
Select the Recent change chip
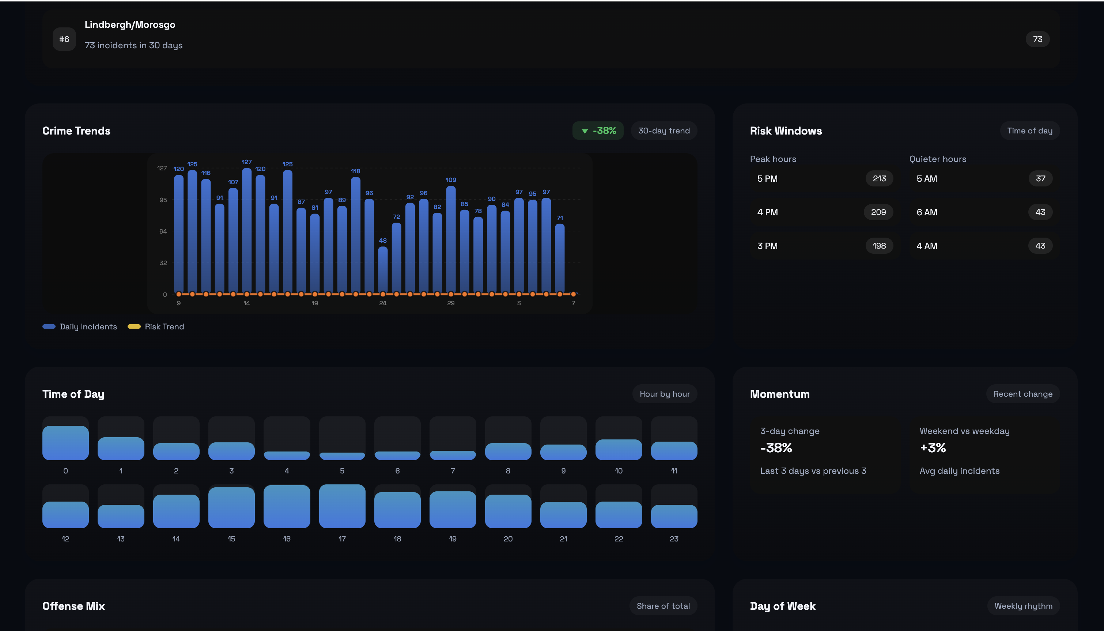click(1022, 394)
